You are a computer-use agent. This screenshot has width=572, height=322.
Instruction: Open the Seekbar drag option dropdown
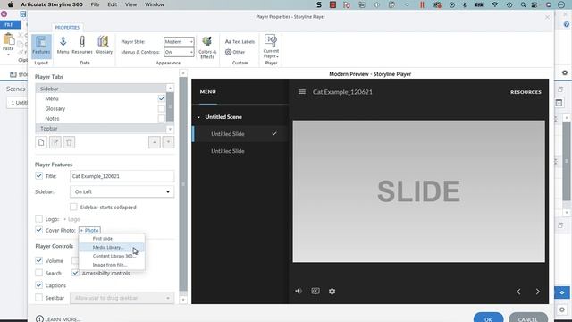[x=122, y=298]
